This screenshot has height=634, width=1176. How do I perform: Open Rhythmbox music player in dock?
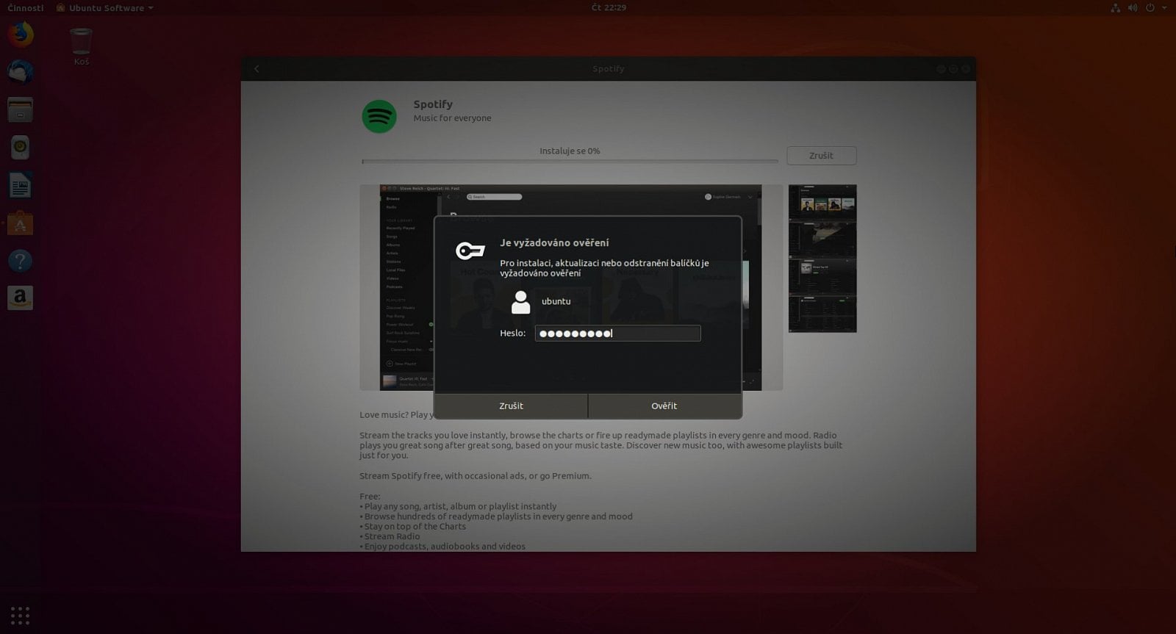20,148
